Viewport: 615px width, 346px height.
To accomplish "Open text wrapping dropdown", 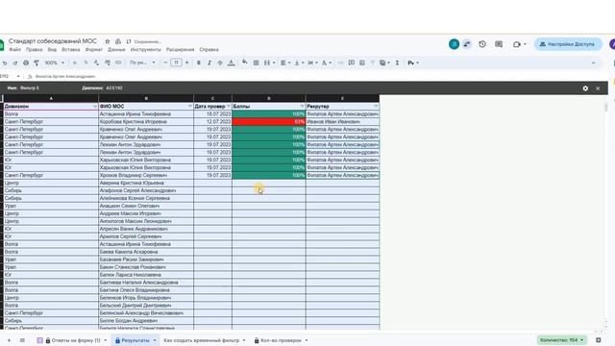I will coord(312,62).
